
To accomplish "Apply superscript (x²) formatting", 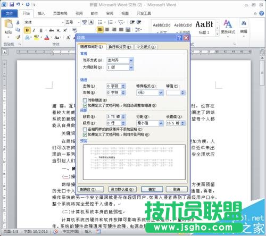I will (x=65, y=30).
